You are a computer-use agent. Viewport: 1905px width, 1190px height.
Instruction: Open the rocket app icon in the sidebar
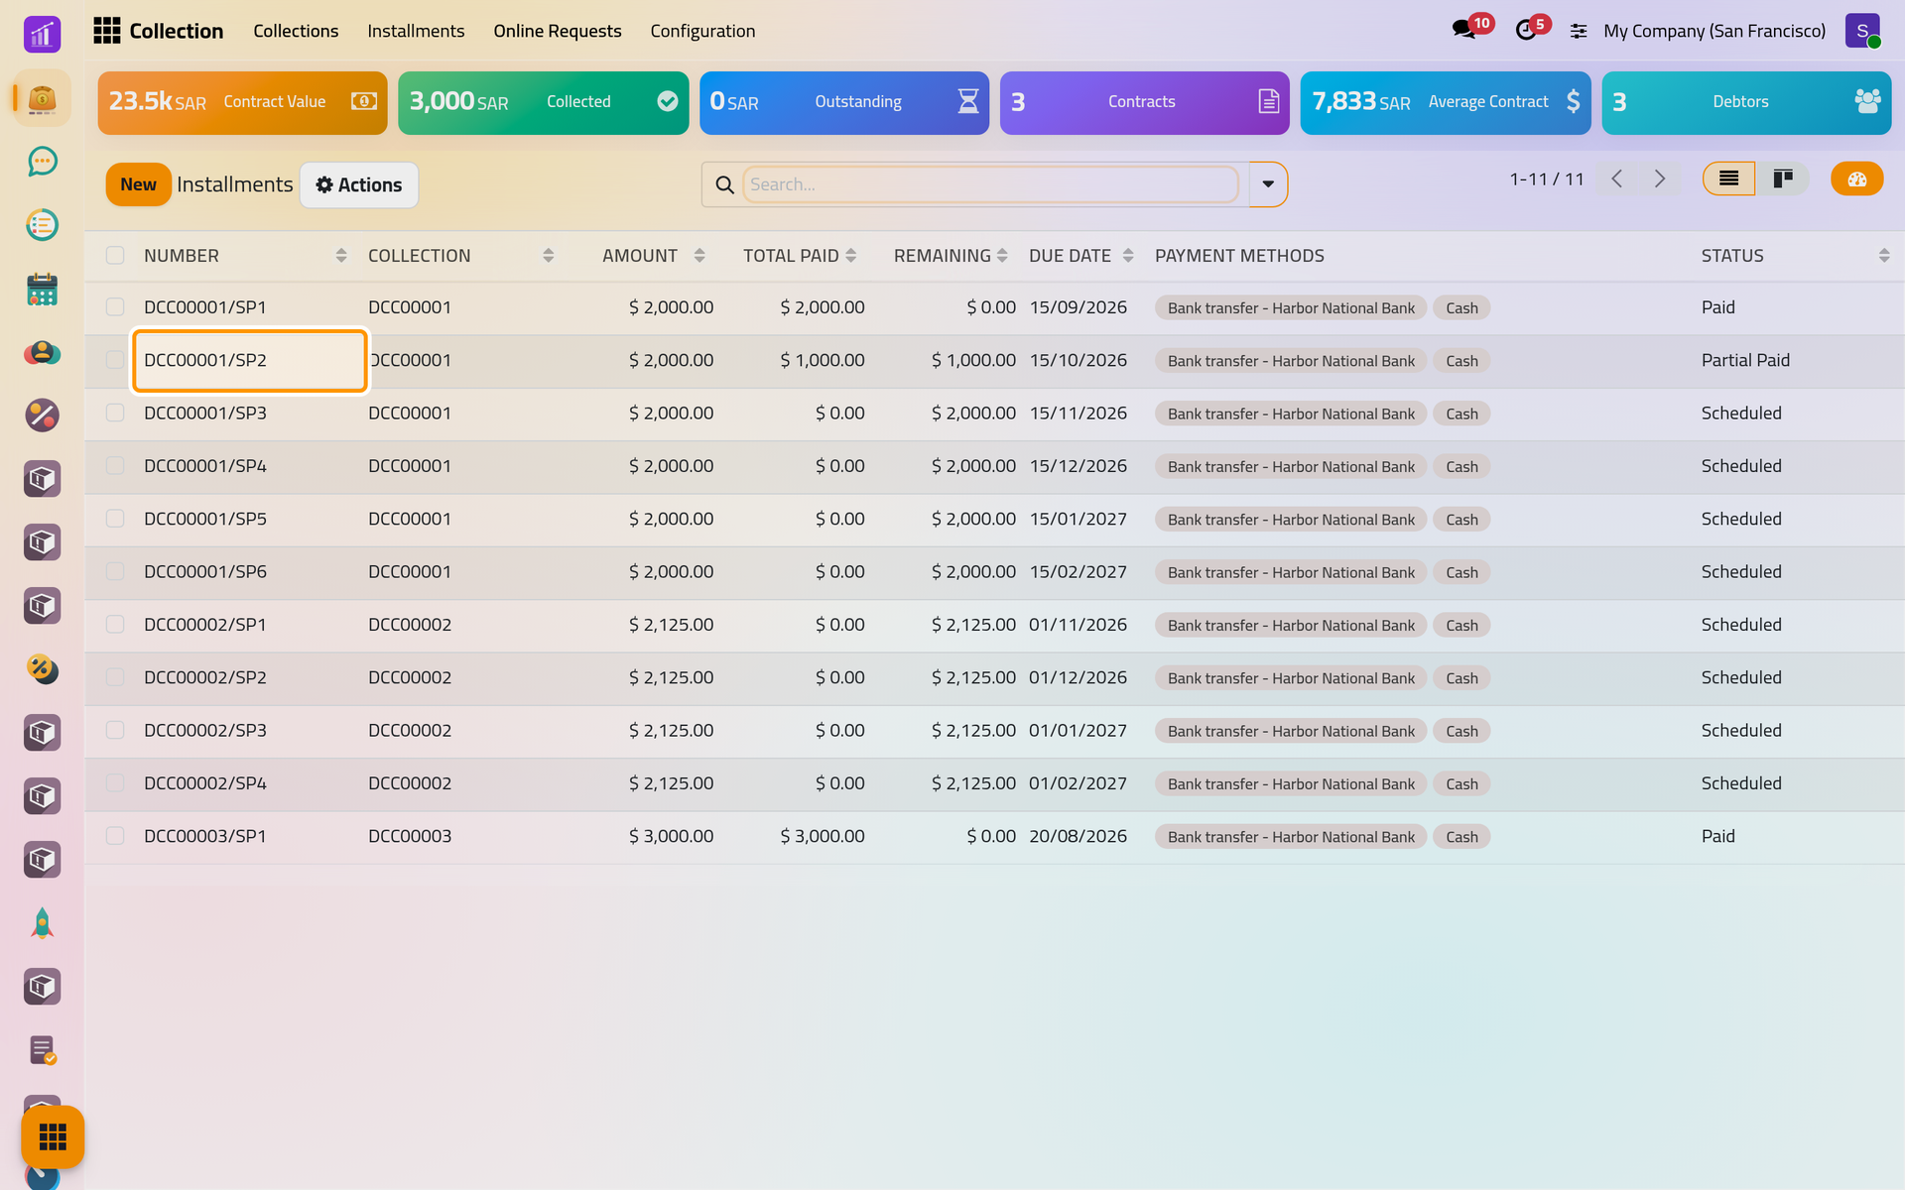pyautogui.click(x=42, y=923)
